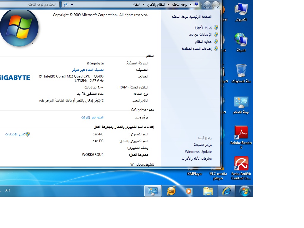304x228 pixels.
Task: Go back using the left arrow navigation button
Action: pyautogui.click(x=207, y=4)
